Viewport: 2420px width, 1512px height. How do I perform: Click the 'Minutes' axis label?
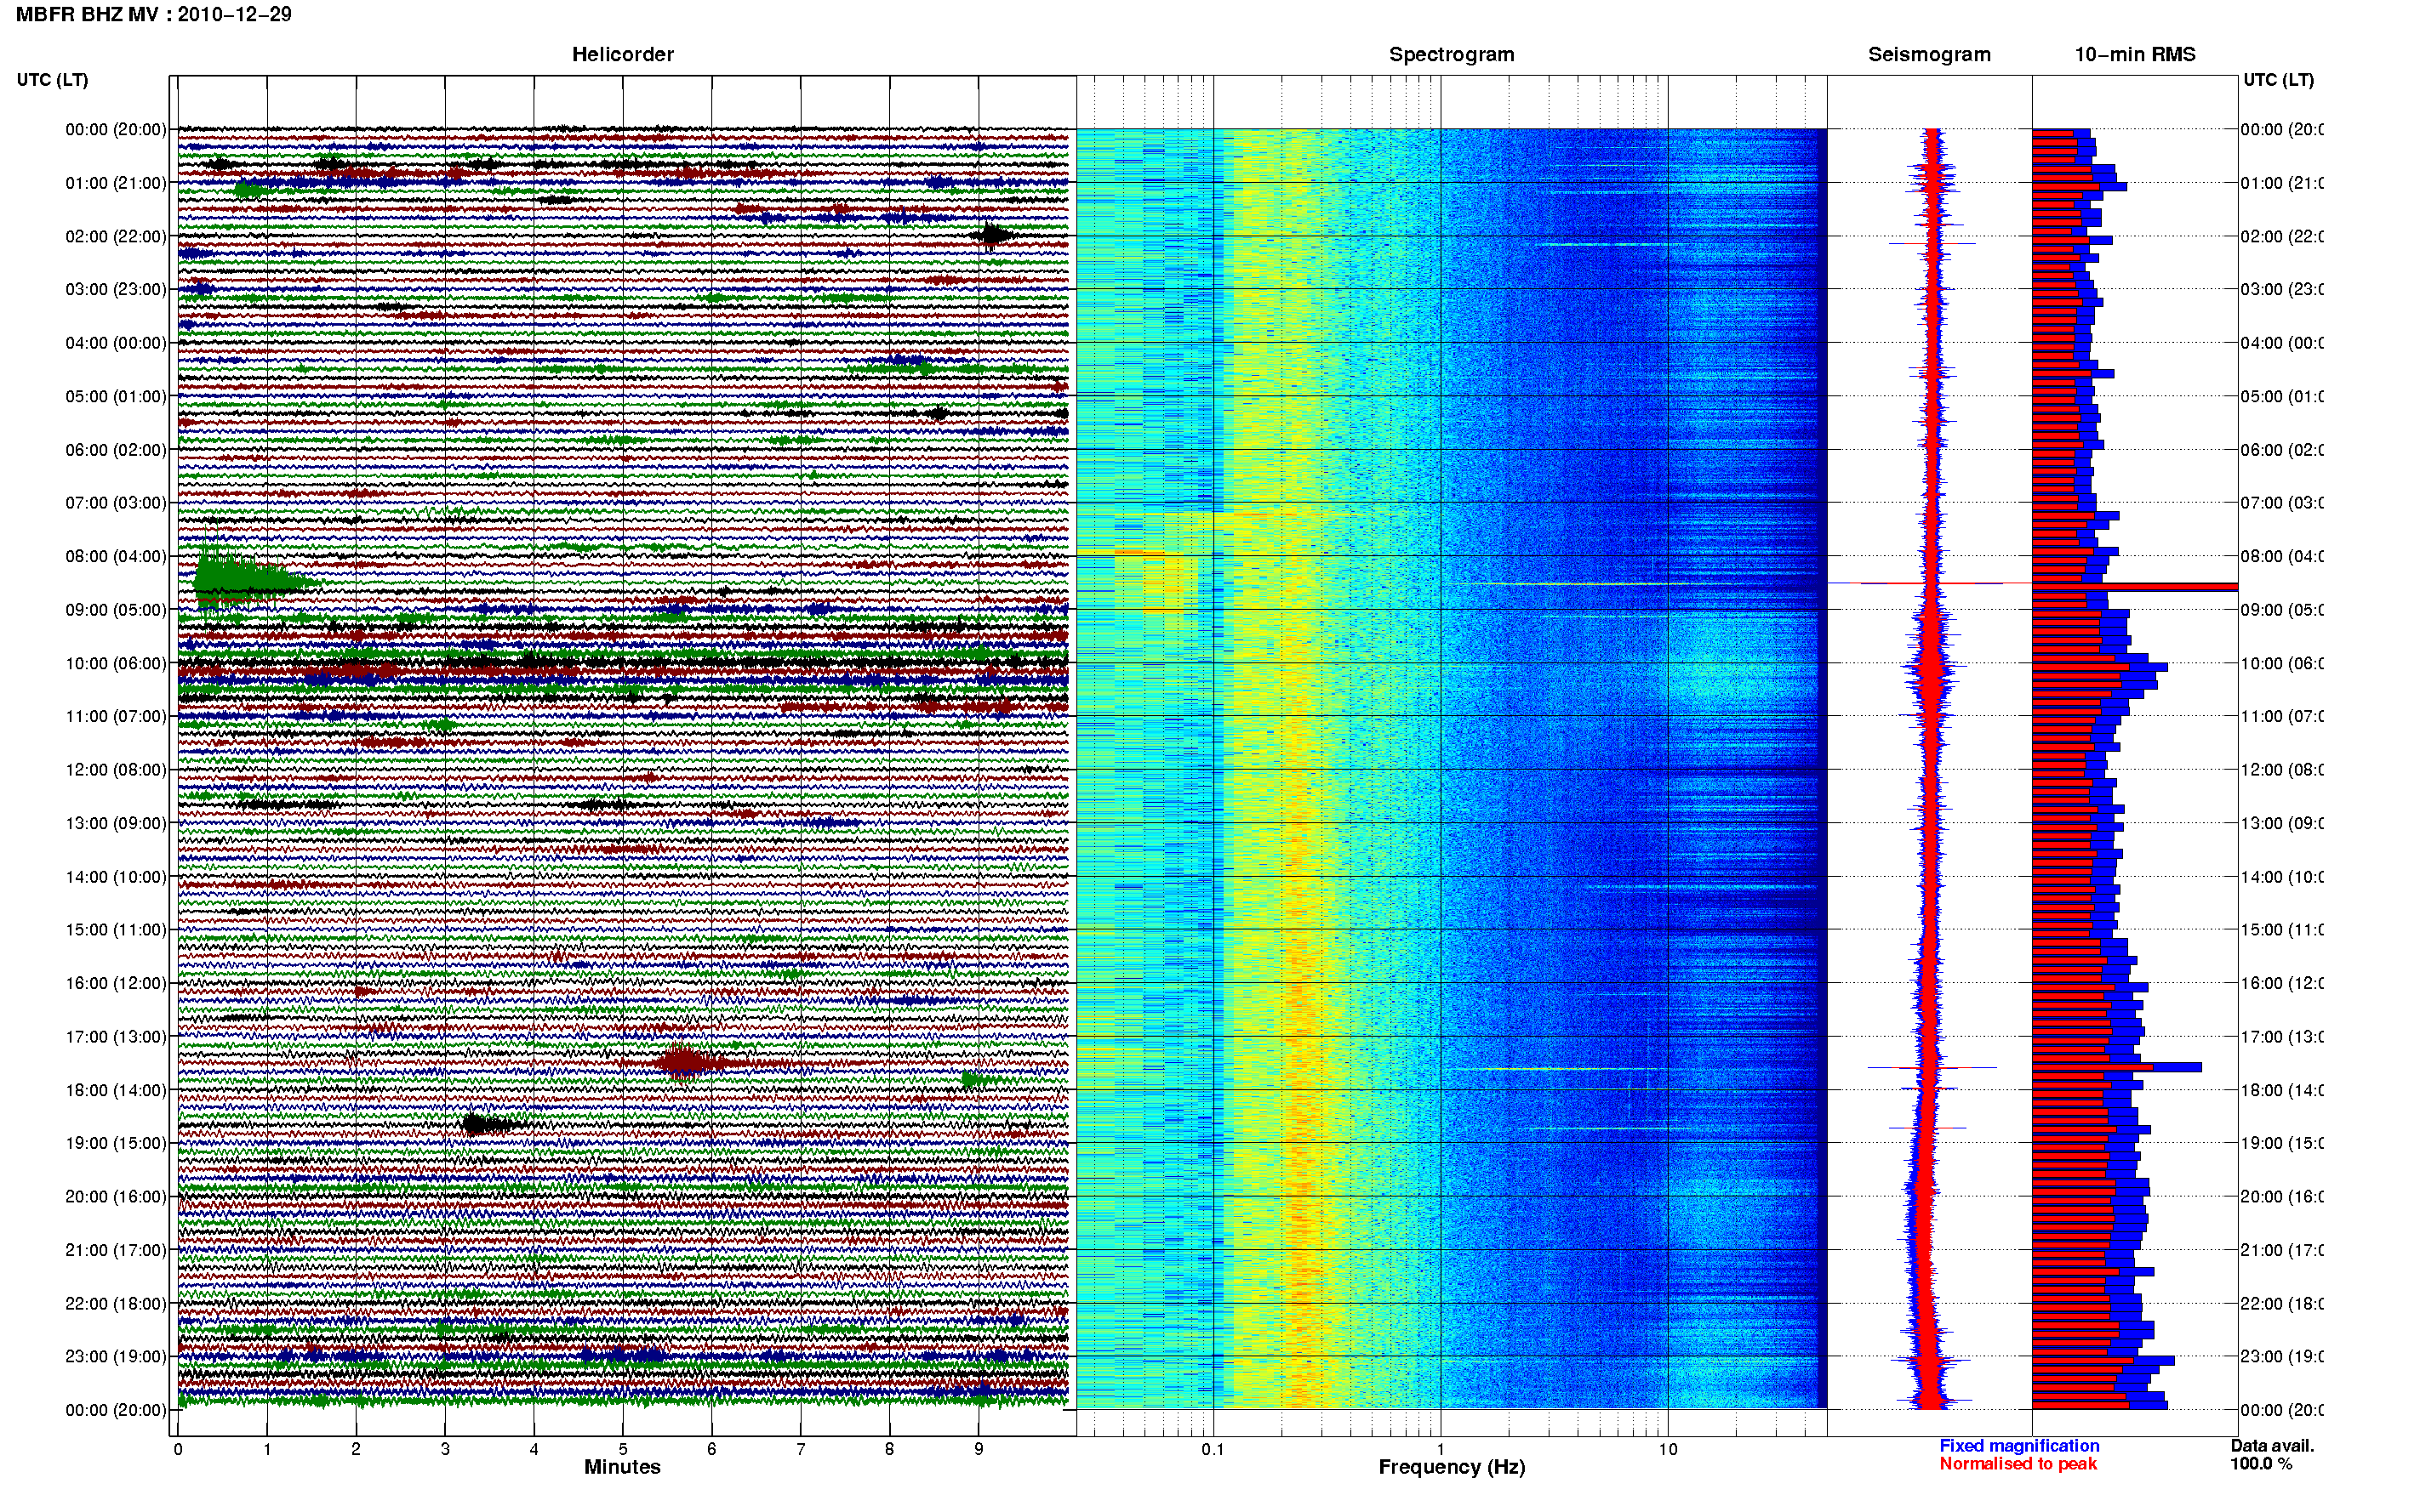(622, 1467)
